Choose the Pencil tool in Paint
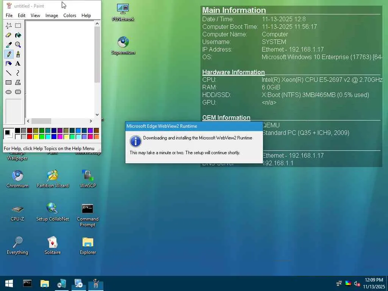Screen dimensions: 388x291 pos(9,54)
